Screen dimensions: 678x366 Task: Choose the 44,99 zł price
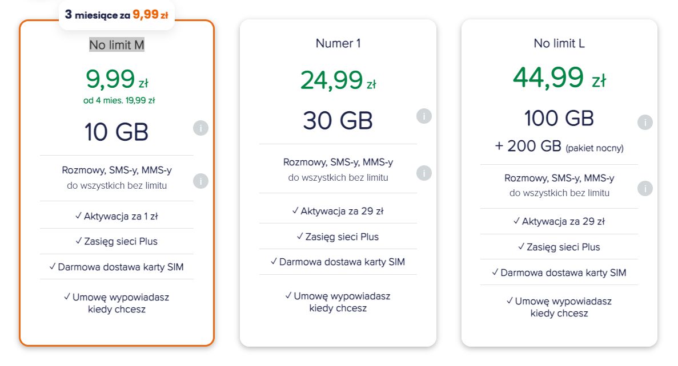coord(559,78)
